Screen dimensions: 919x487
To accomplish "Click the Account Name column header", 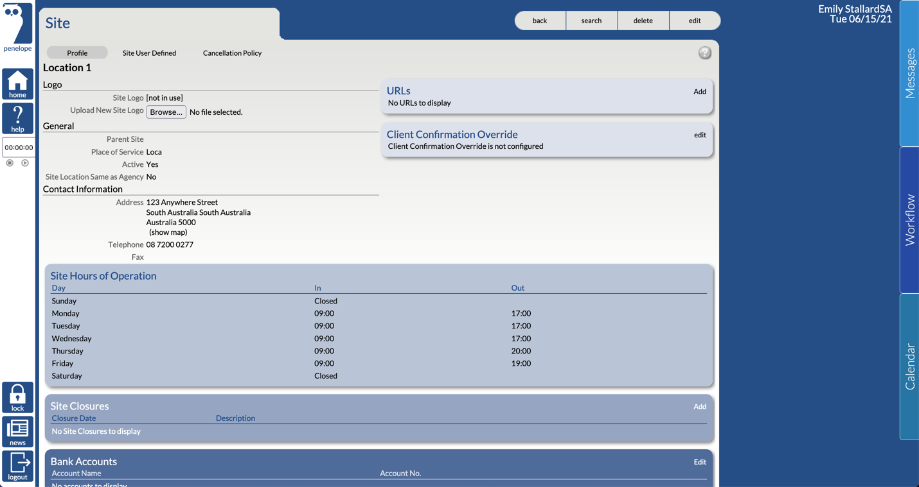I will point(76,474).
